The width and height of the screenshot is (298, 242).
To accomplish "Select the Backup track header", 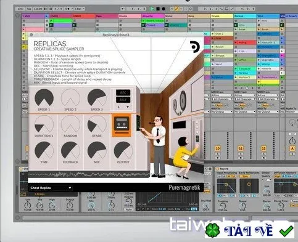I will (245, 16).
